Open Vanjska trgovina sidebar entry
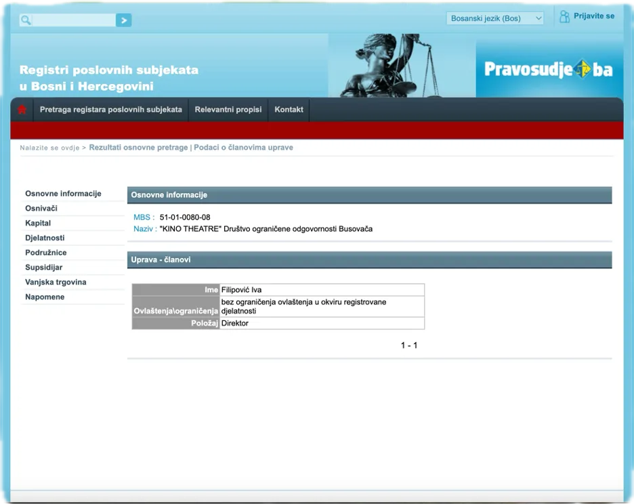This screenshot has height=504, width=634. 56,282
